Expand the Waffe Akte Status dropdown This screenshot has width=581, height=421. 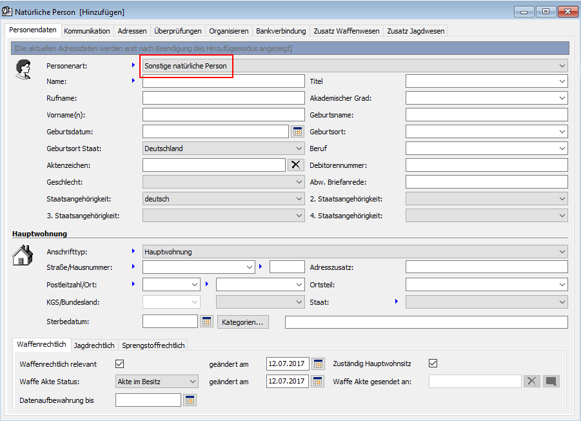[x=192, y=382]
